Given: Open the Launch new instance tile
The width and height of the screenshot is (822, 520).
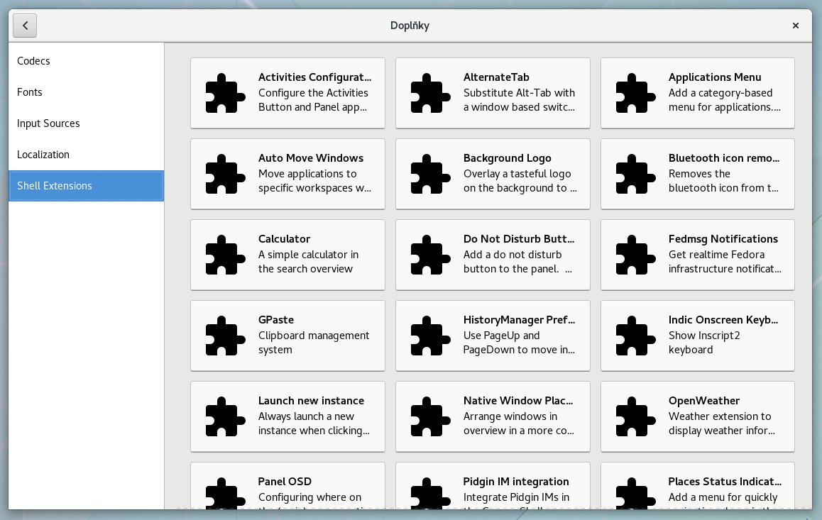Looking at the screenshot, I should point(287,416).
